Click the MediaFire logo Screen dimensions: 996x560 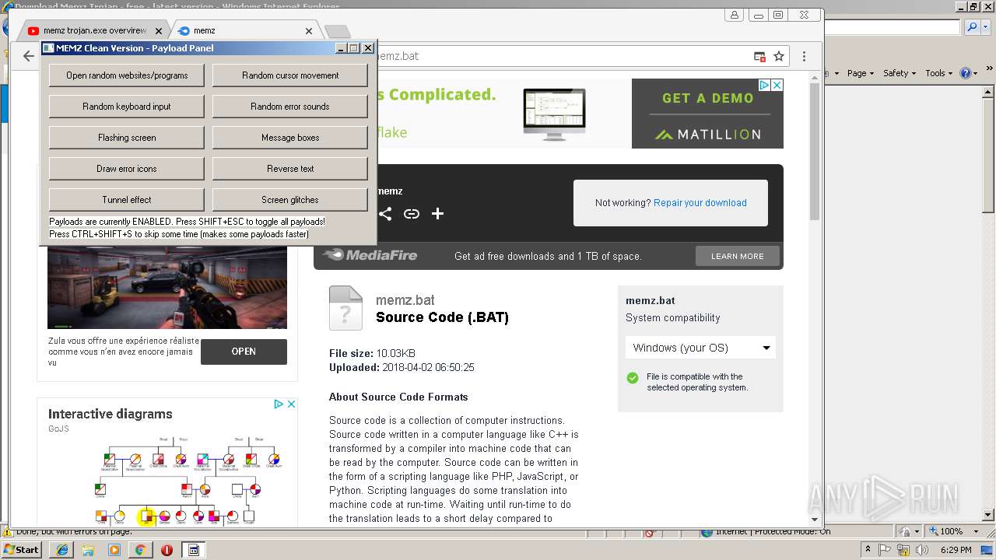[370, 255]
